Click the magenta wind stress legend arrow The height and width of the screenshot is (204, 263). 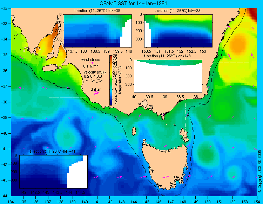(92, 63)
